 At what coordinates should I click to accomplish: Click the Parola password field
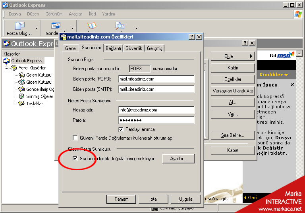click(156, 120)
